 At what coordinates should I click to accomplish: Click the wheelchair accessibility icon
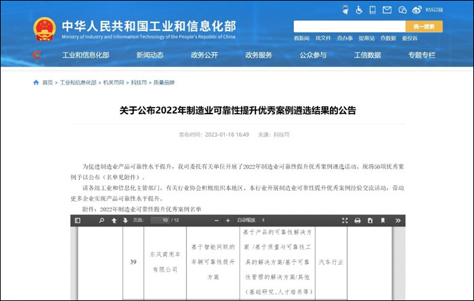pyautogui.click(x=359, y=10)
